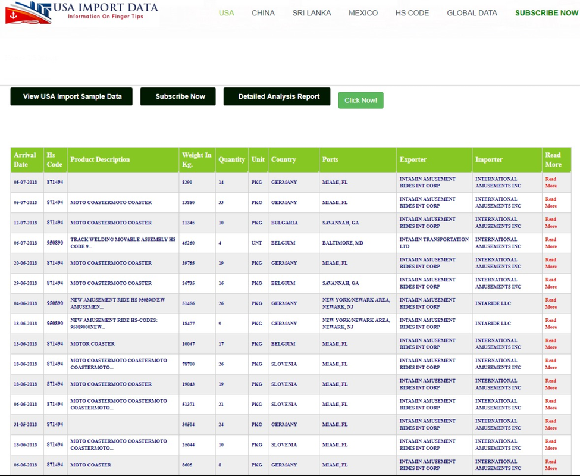Click the Quantity column header

pyautogui.click(x=231, y=160)
